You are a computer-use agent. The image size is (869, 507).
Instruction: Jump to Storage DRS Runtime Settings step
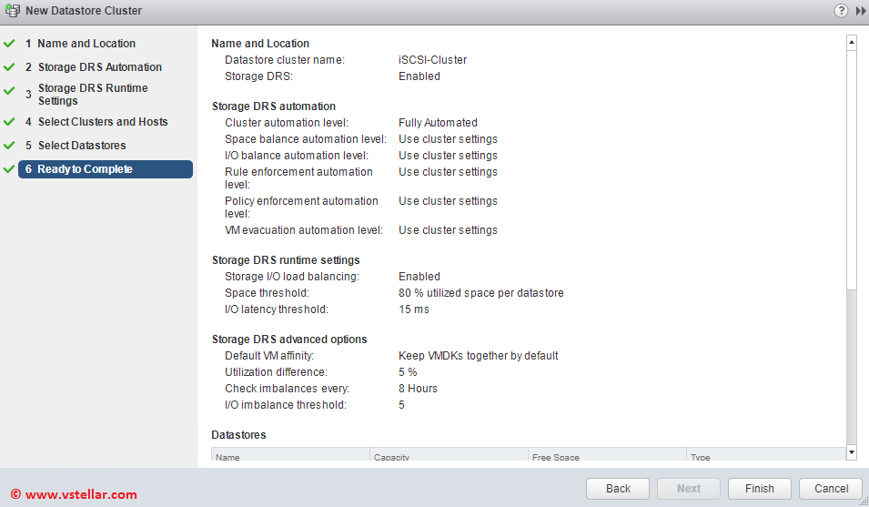point(92,95)
